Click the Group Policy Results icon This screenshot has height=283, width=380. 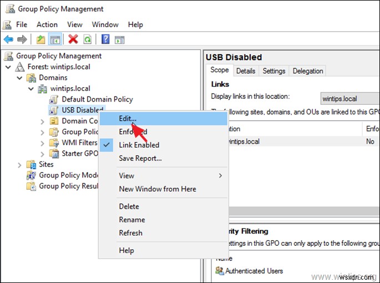coord(31,186)
